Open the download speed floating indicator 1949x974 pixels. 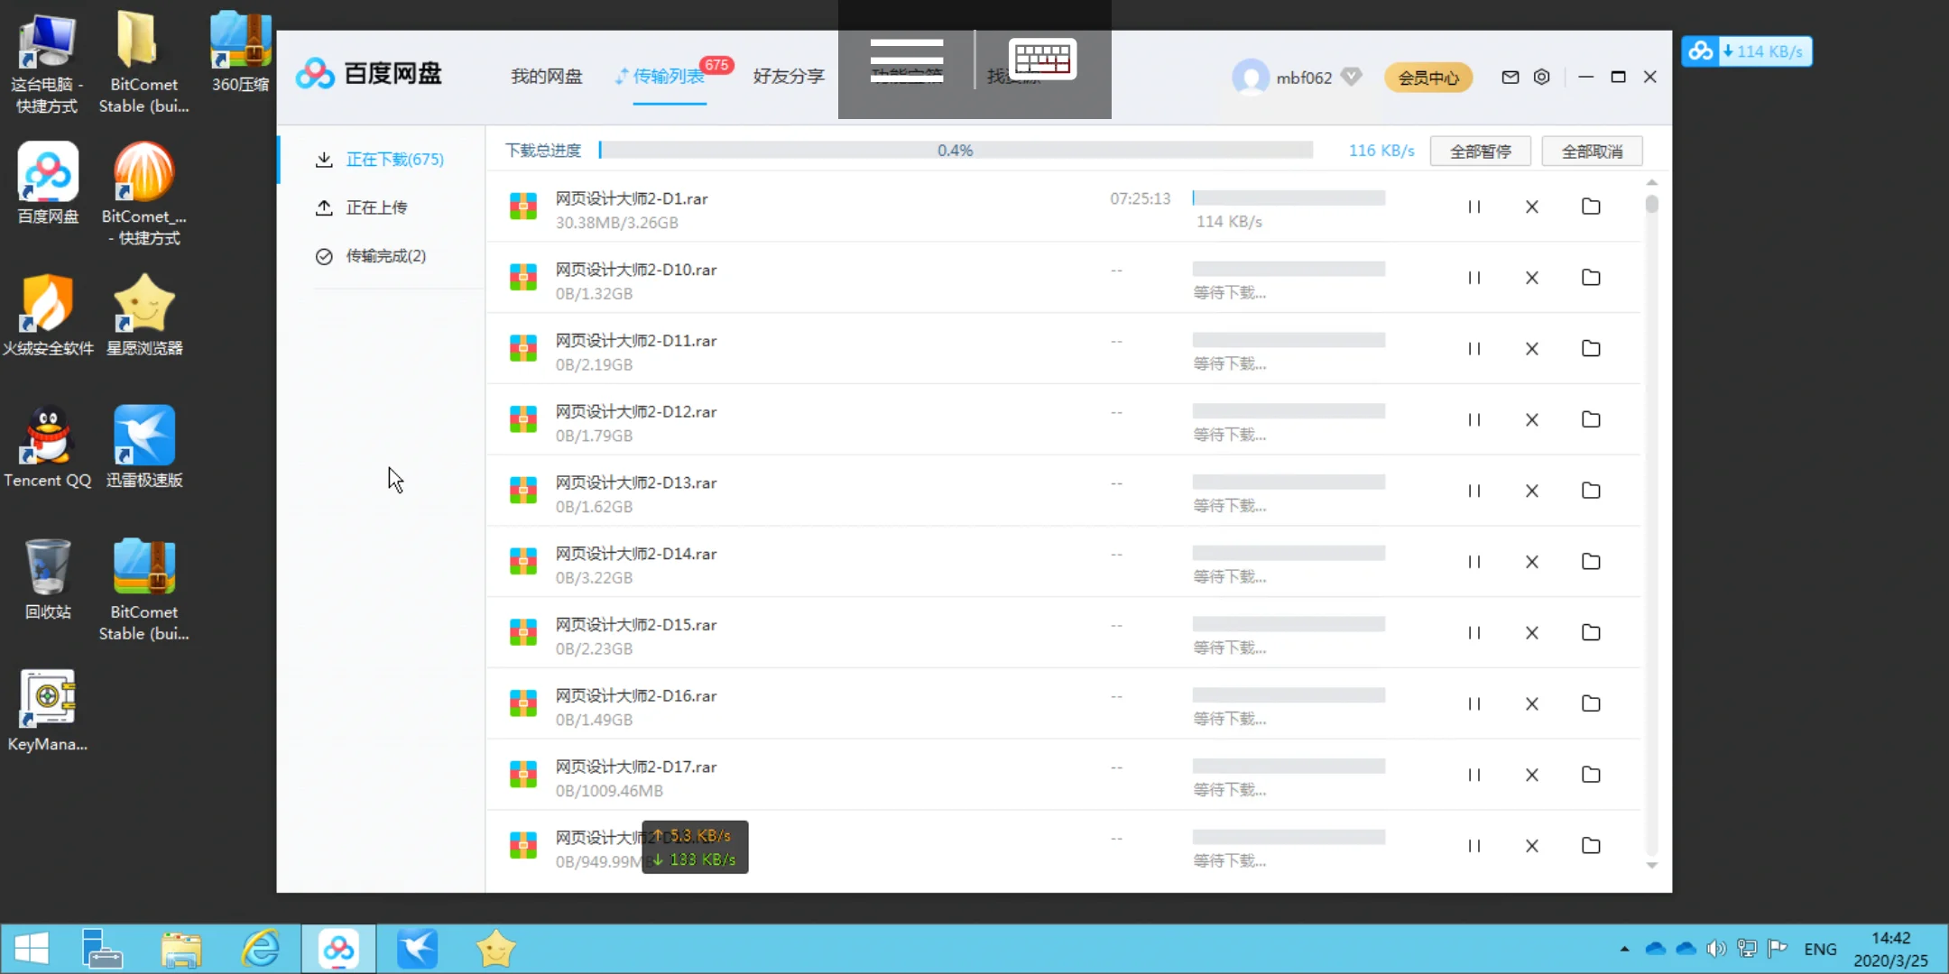pyautogui.click(x=1745, y=51)
